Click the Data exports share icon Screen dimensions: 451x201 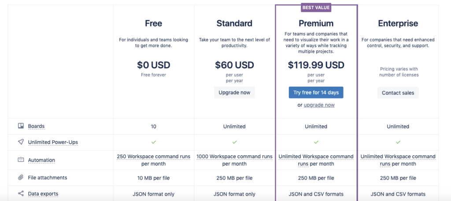[21, 194]
